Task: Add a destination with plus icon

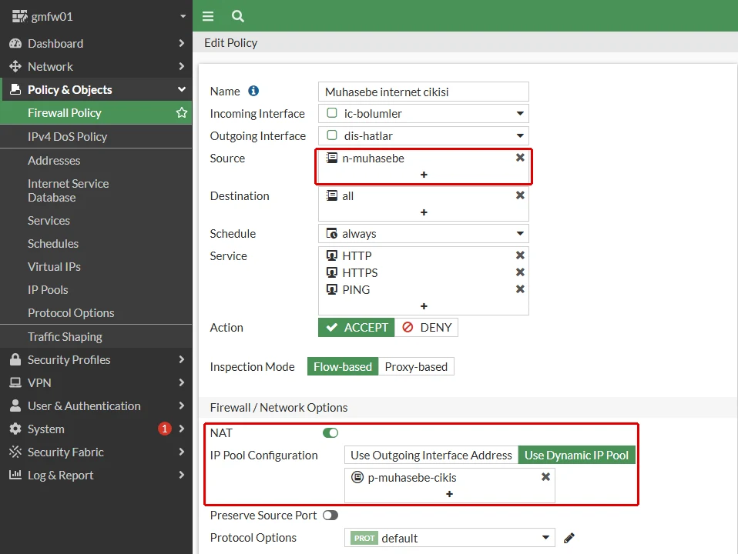Action: [x=424, y=212]
